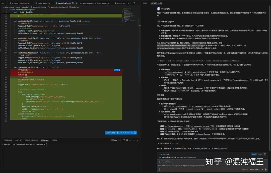
Task: Click the open changes icon in toolbar
Action: pos(135,133)
